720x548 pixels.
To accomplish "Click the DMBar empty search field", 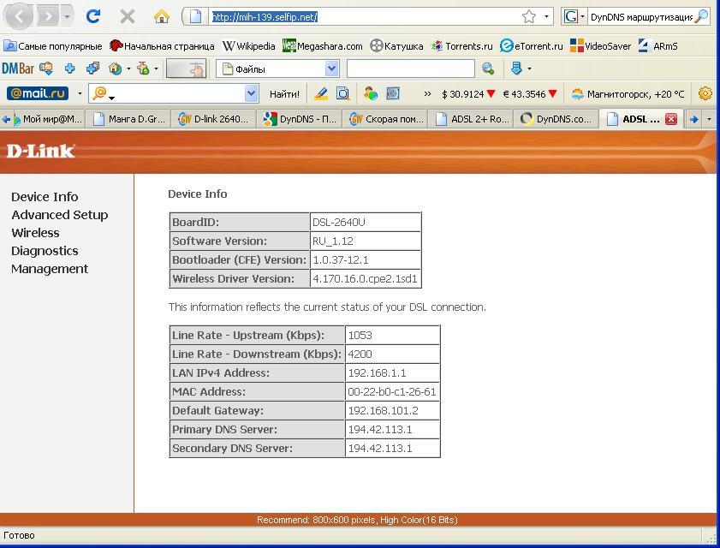I will [410, 68].
